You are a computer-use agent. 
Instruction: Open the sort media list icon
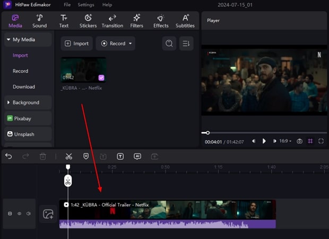pyautogui.click(x=186, y=44)
